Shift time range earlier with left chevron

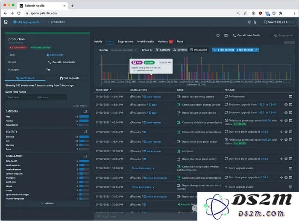point(215,50)
